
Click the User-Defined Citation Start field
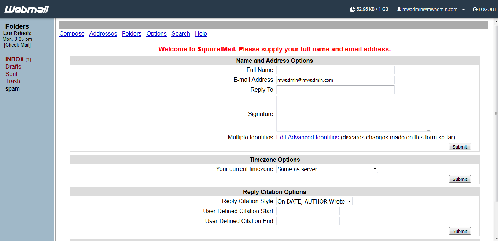click(x=308, y=211)
